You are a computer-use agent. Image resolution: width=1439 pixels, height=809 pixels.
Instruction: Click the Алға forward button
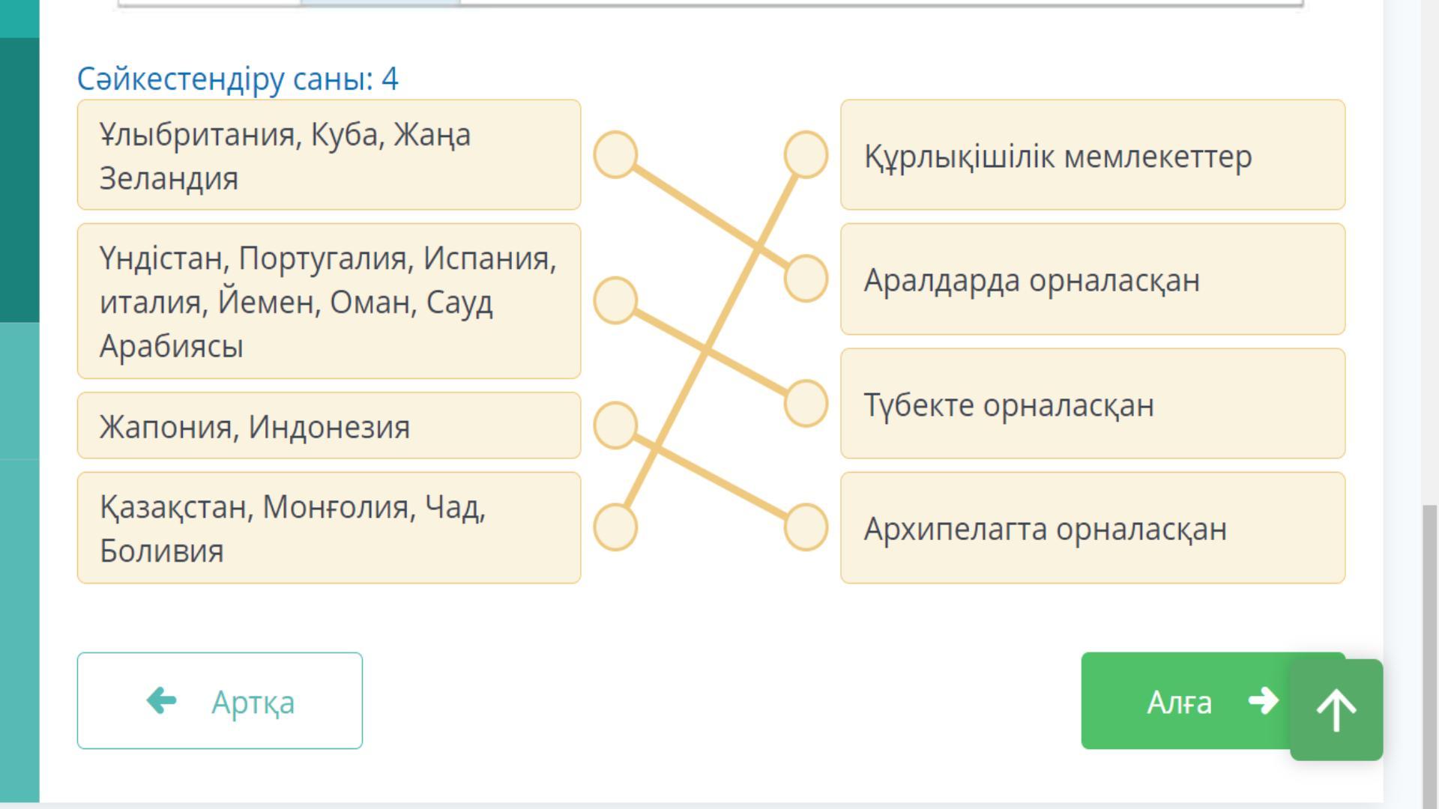1184,701
